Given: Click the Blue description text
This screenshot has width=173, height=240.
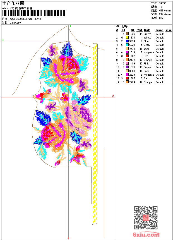Looking at the screenshot, I should point(146,41).
